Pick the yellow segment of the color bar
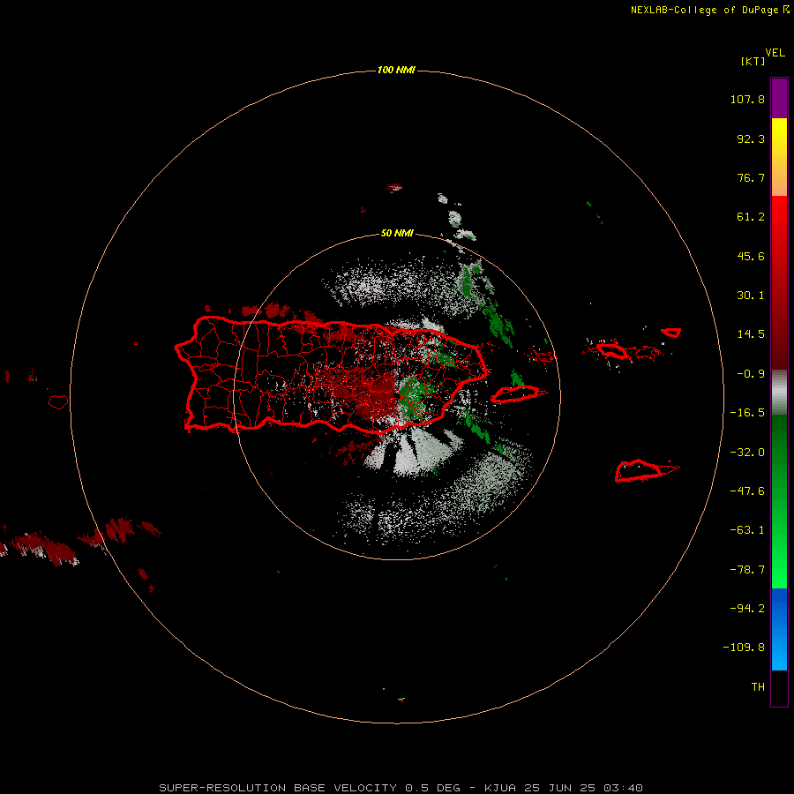Image resolution: width=794 pixels, height=794 pixels. pos(779,139)
